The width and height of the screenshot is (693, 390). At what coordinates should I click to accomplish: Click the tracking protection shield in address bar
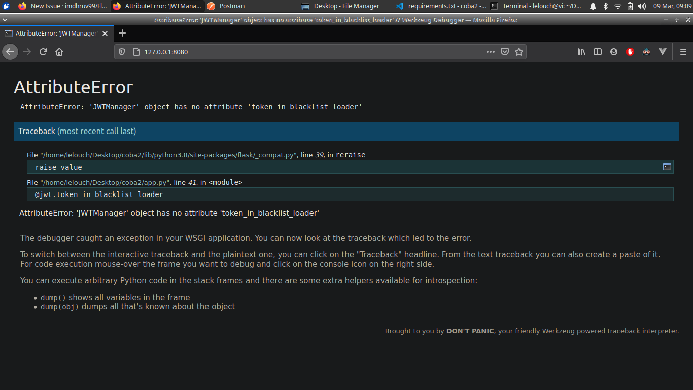122,51
